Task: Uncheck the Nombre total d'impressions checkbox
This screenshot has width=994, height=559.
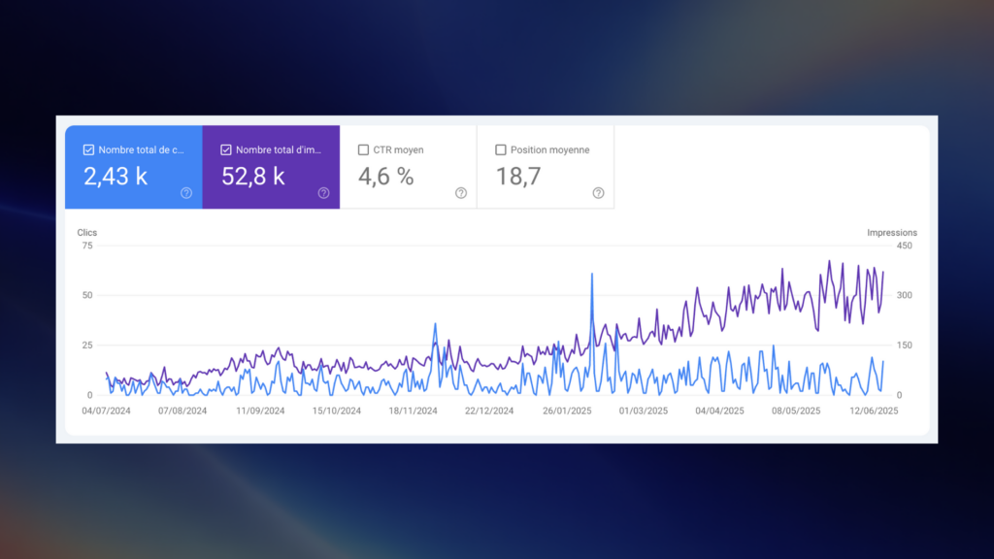Action: coord(226,150)
